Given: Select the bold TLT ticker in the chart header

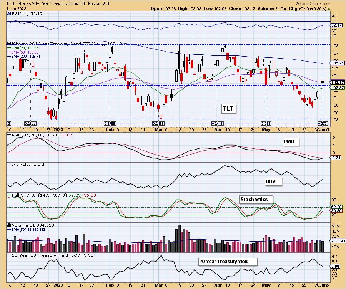Looking at the screenshot, I should point(11,3).
